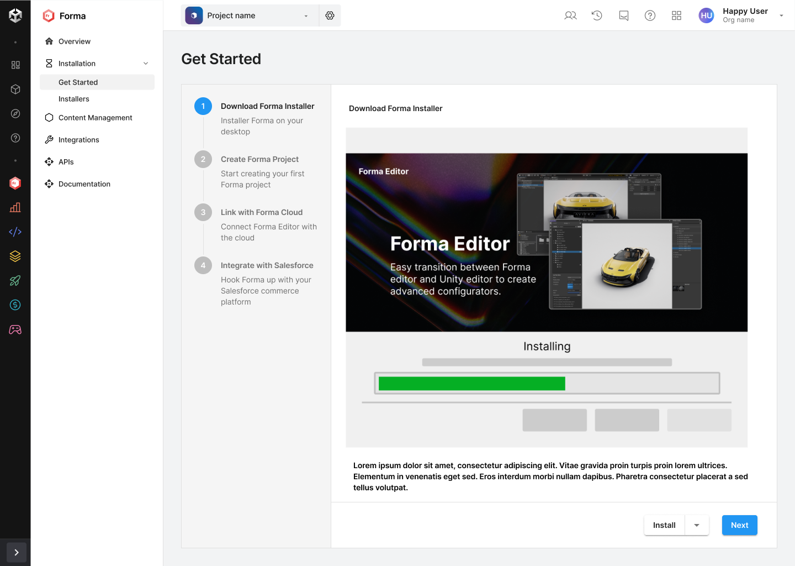This screenshot has width=795, height=566.
Task: Click the 'Installer Forma on your desktop' description
Action: [x=262, y=126]
